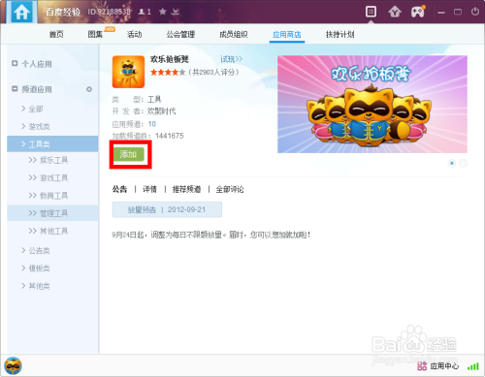Click the raccoon avatar in bottom bar
Viewport: 485px width, 377px height.
click(x=13, y=366)
